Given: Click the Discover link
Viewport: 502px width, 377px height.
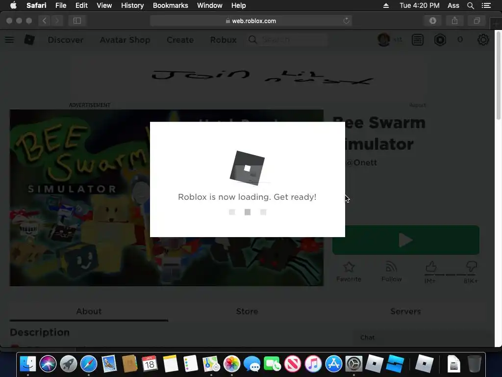Looking at the screenshot, I should [66, 40].
